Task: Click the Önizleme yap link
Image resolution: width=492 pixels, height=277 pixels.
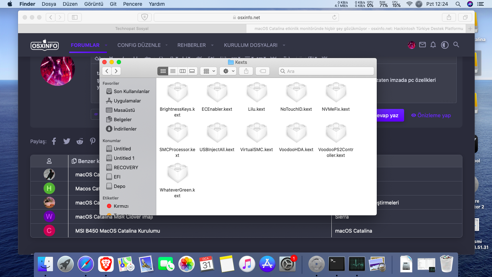Action: [x=431, y=115]
